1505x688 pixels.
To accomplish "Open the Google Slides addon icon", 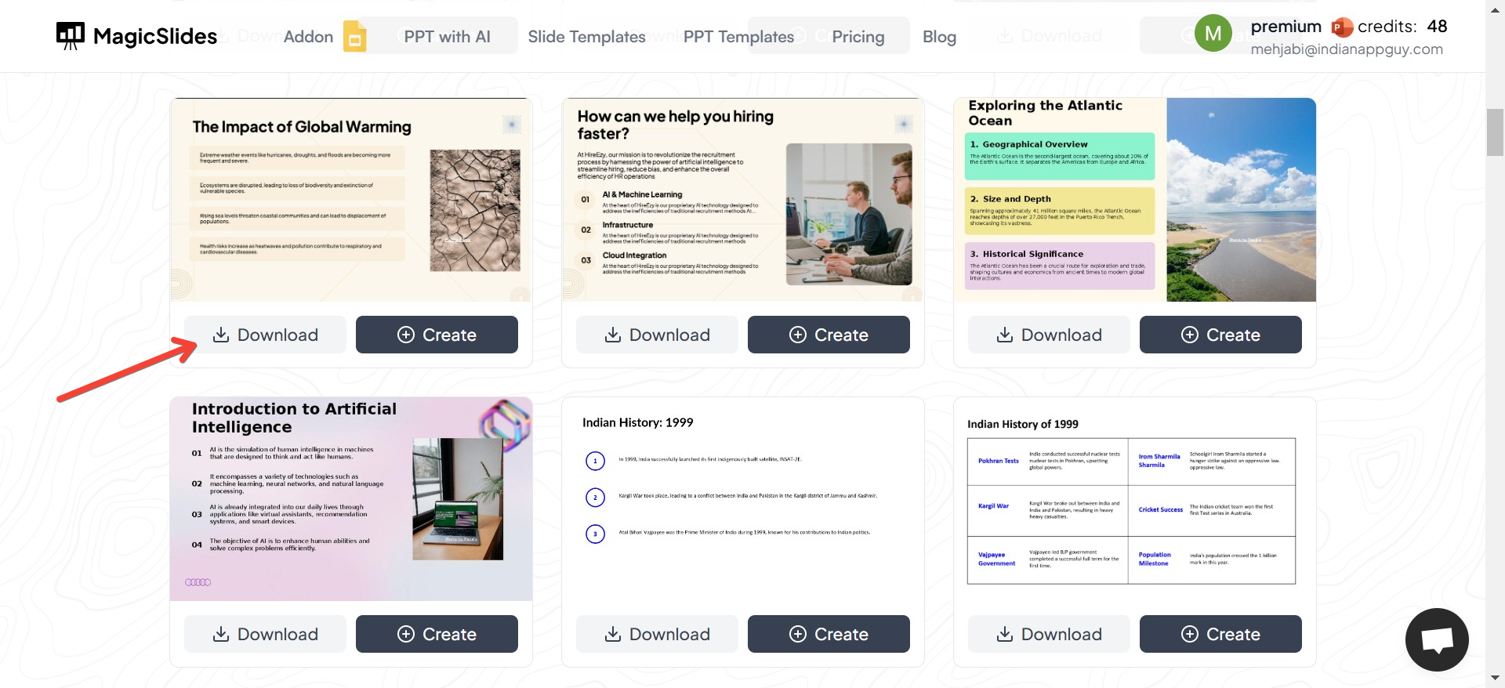I will (x=354, y=36).
